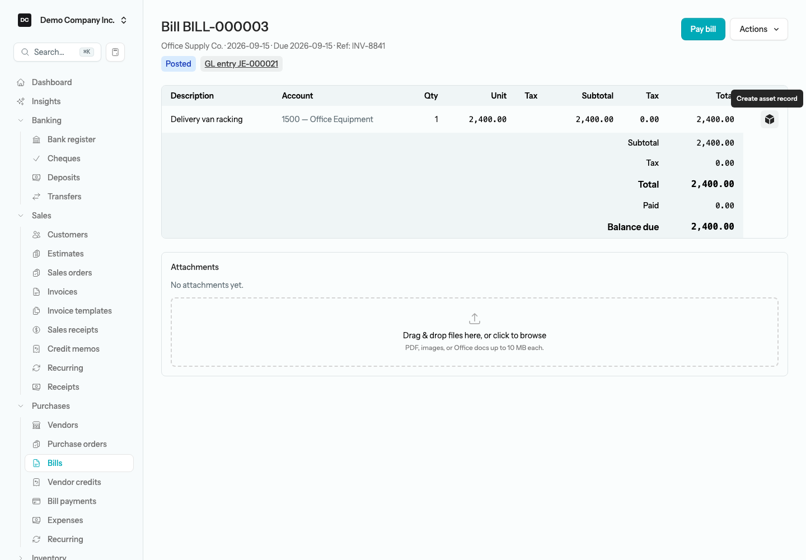
Task: Click the Credit memos icon
Action: click(36, 349)
